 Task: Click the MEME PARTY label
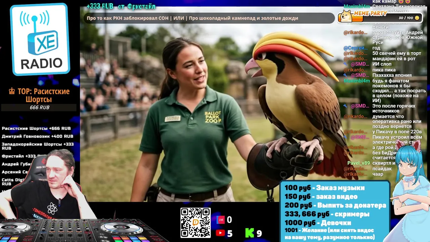370,13
